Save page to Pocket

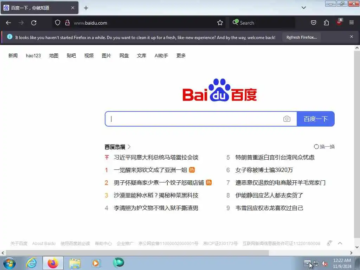[x=313, y=22]
